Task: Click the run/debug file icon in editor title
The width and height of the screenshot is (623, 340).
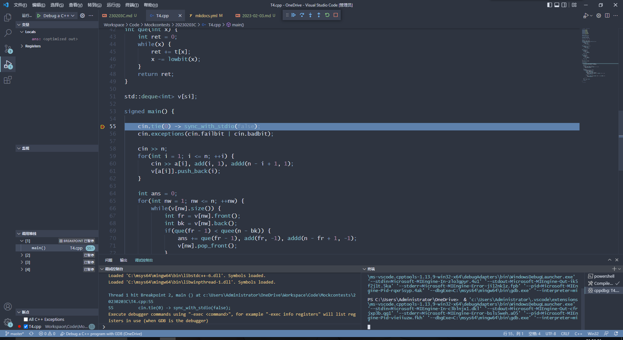Action: (x=586, y=16)
